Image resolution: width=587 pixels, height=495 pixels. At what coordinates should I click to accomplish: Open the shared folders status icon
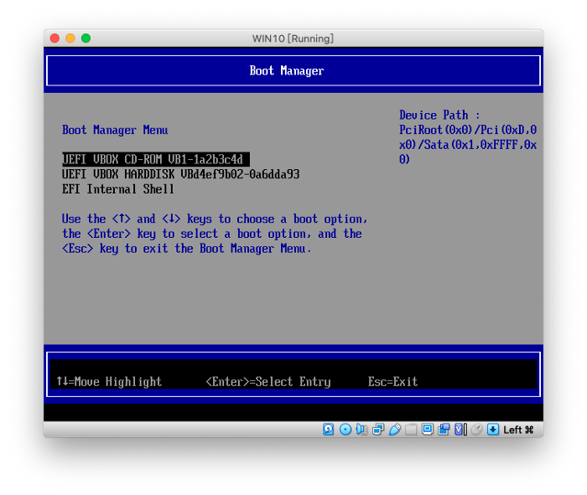click(x=411, y=430)
